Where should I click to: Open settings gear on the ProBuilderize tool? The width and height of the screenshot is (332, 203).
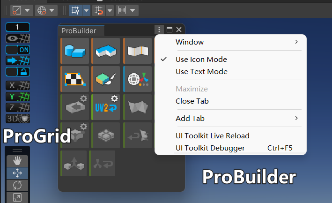click(x=83, y=127)
